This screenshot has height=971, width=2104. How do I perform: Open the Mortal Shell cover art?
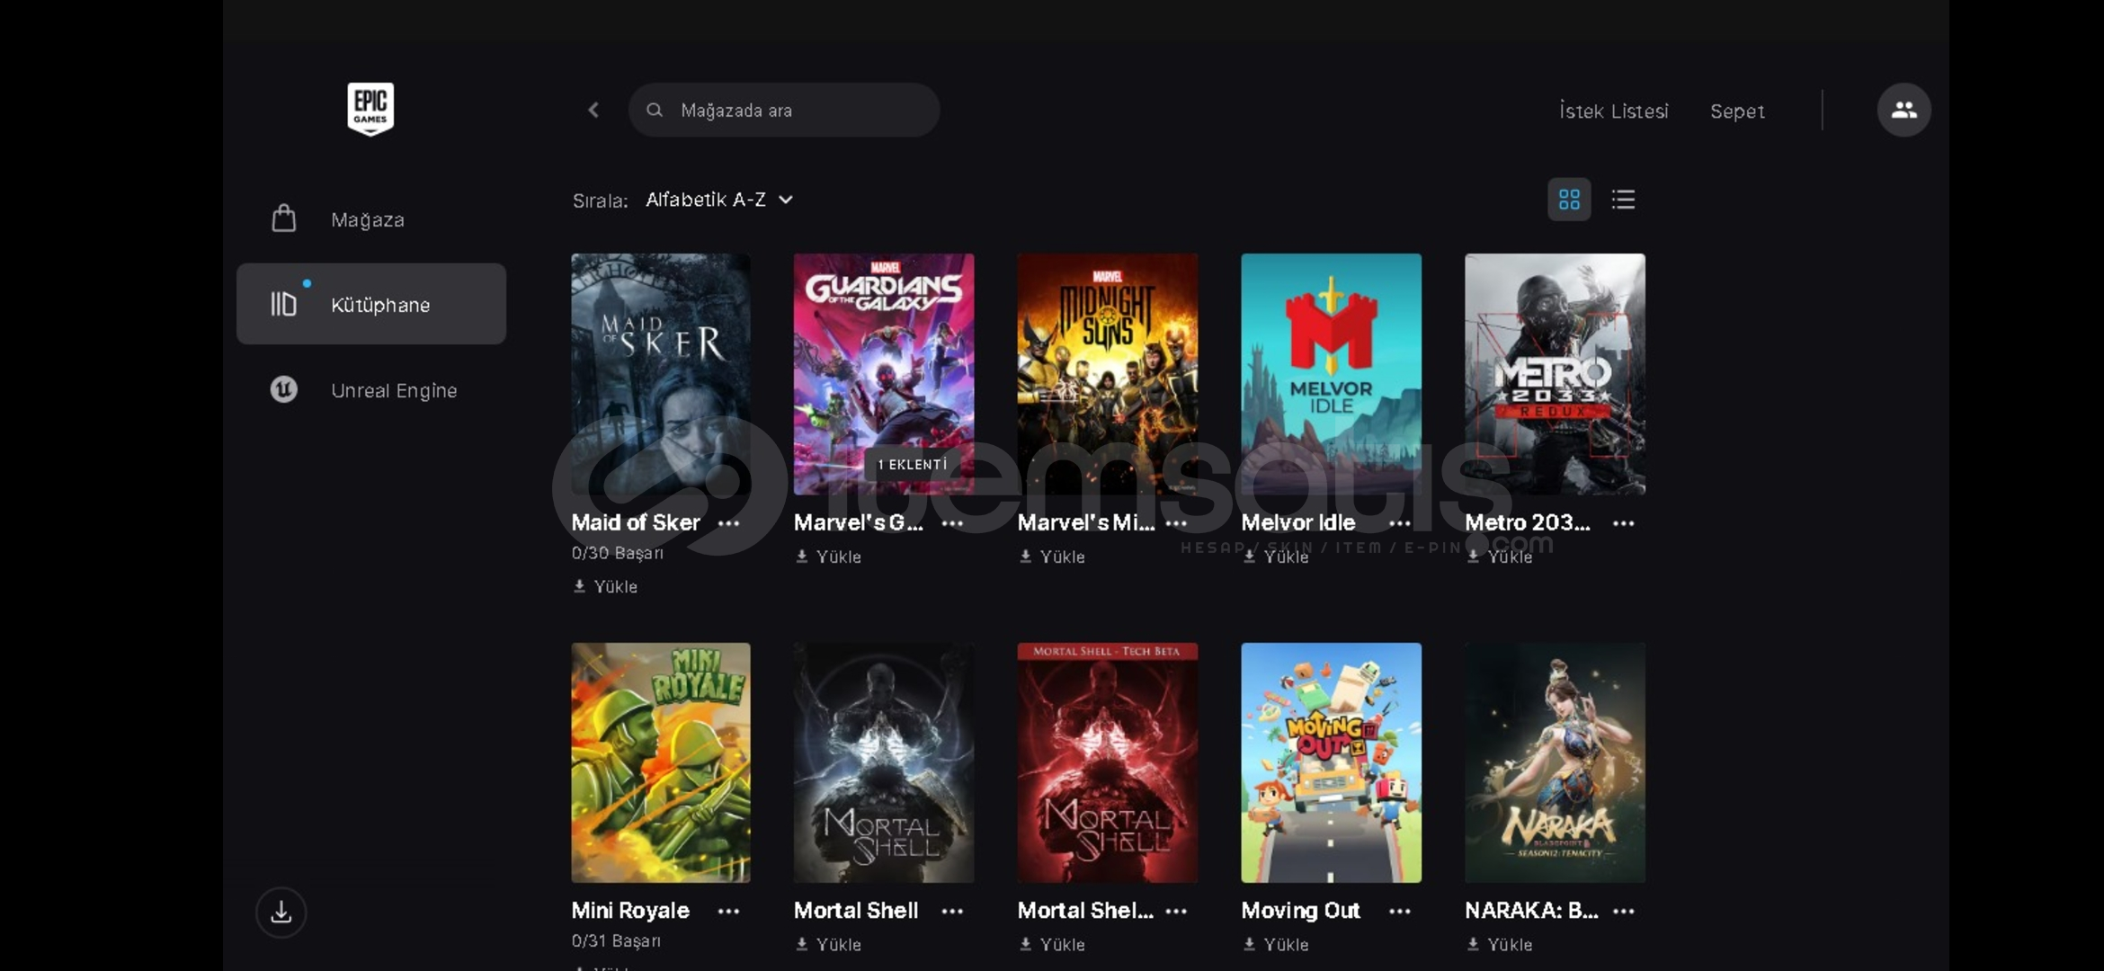coord(884,762)
